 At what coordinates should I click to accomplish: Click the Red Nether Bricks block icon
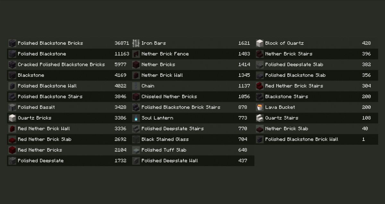click(x=12, y=150)
